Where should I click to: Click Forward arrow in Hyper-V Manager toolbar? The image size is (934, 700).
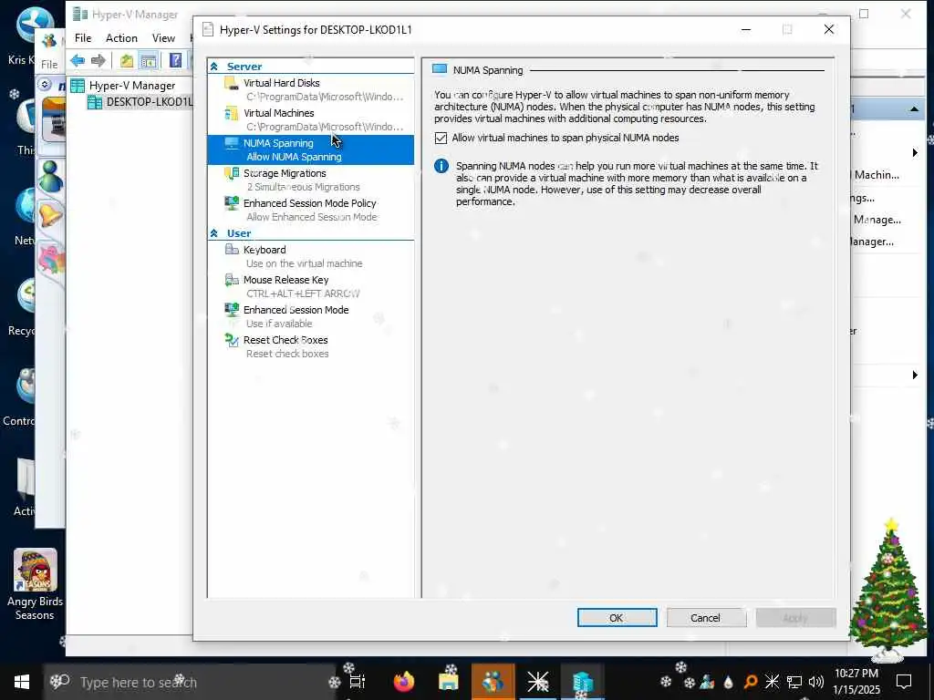tap(99, 60)
